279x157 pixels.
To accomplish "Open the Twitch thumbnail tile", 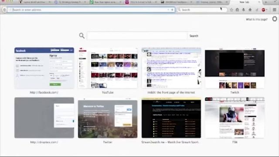I will tap(235, 68).
